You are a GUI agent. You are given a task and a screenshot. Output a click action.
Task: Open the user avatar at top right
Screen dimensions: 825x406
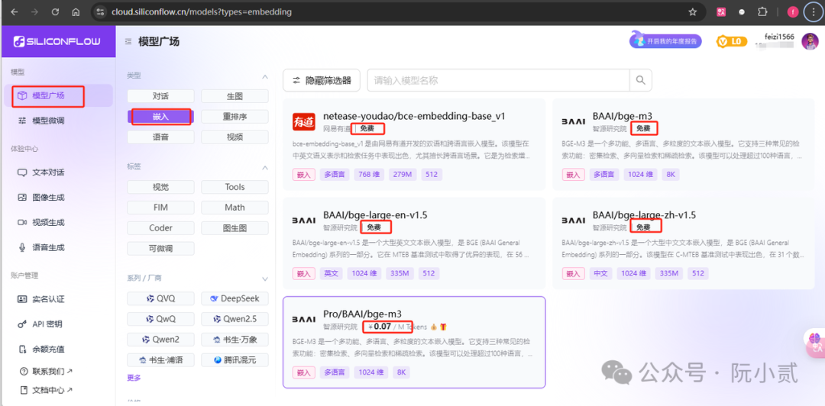click(x=810, y=41)
